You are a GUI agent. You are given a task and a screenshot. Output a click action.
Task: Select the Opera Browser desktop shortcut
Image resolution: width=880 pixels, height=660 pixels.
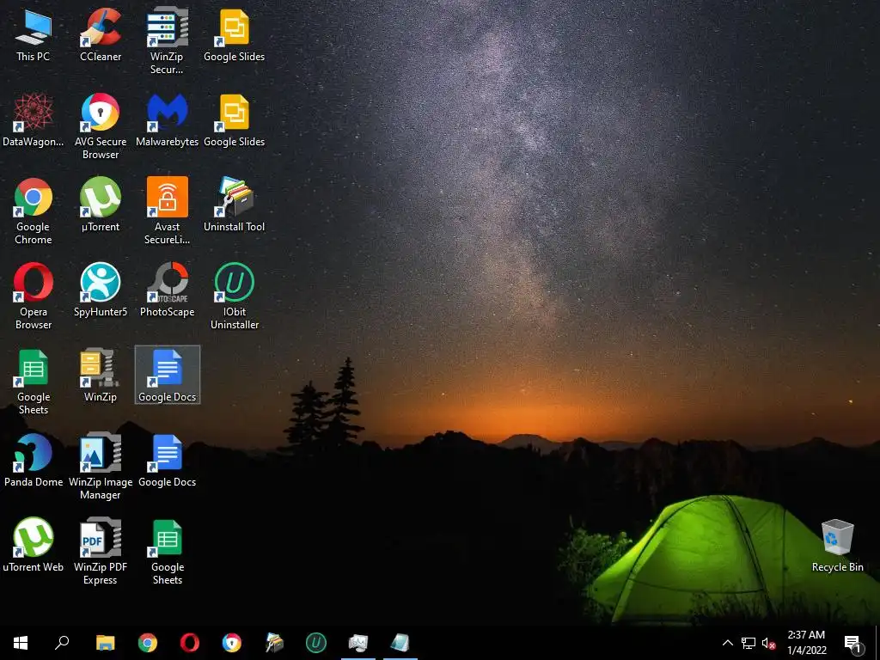tap(34, 296)
